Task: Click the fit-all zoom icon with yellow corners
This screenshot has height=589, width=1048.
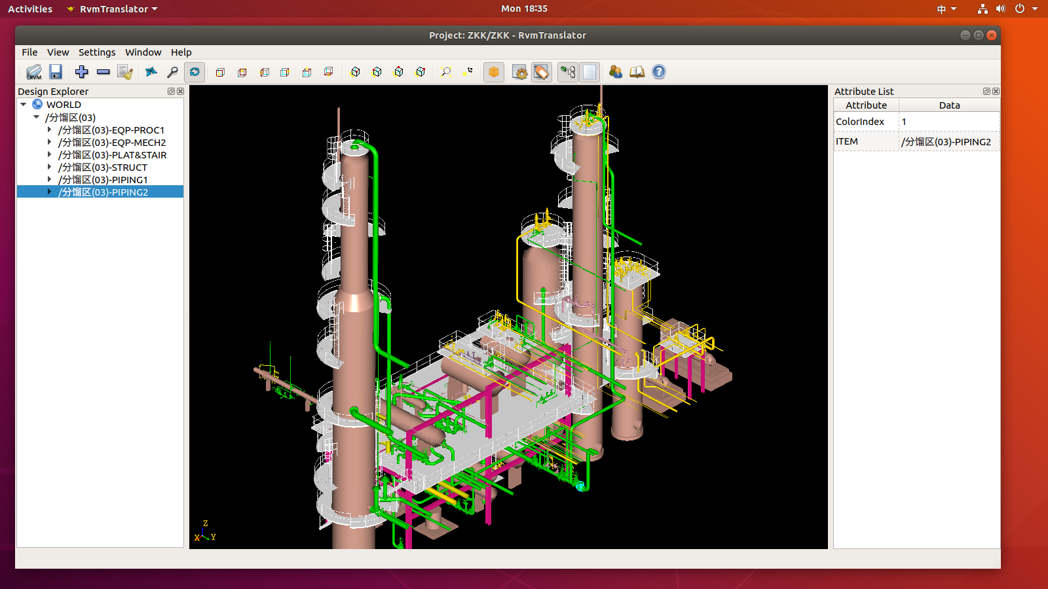Action: (x=446, y=72)
